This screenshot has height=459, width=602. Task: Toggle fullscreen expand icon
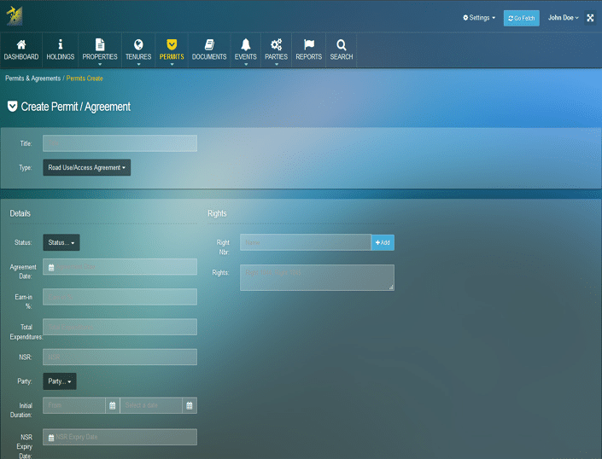click(589, 18)
